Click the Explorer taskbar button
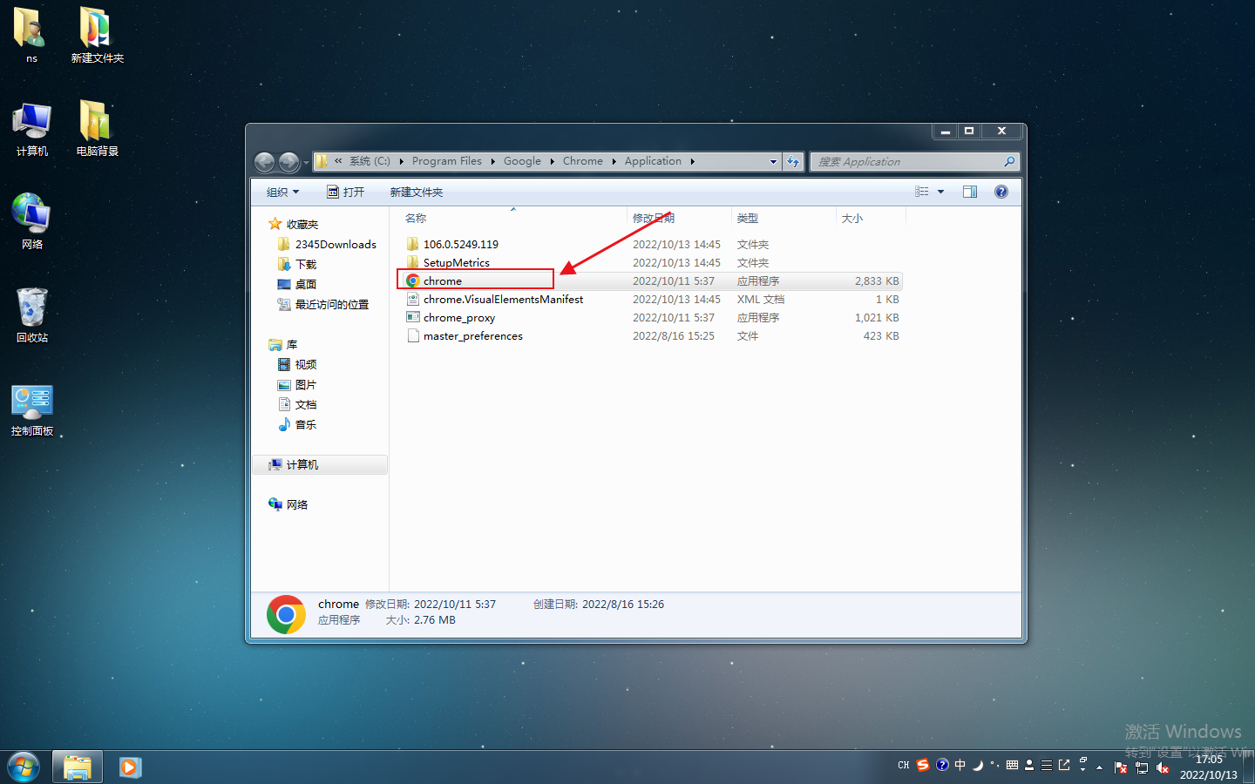The width and height of the screenshot is (1255, 784). pyautogui.click(x=78, y=767)
